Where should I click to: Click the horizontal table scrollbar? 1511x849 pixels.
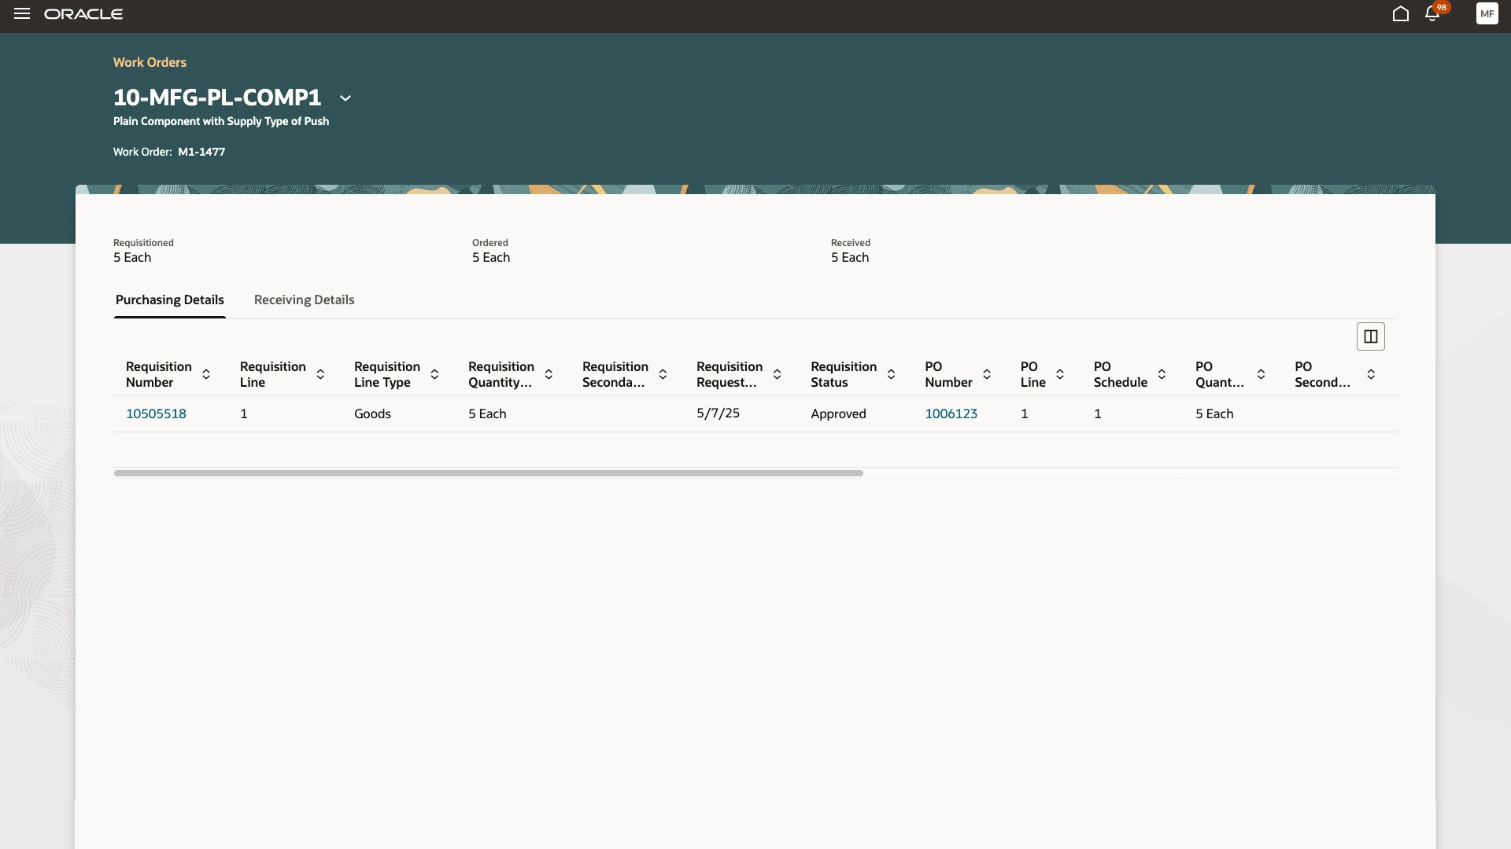coord(488,473)
